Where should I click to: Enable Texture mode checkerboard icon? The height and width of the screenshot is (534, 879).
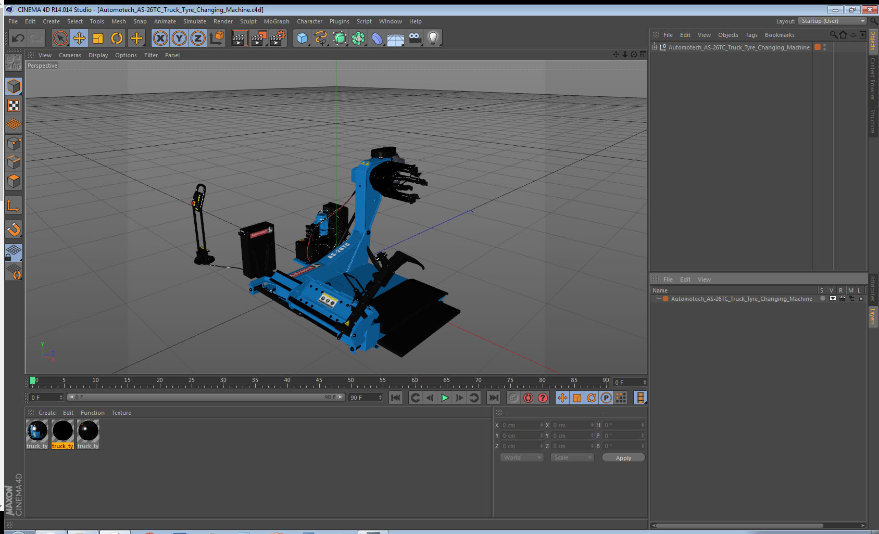point(14,106)
